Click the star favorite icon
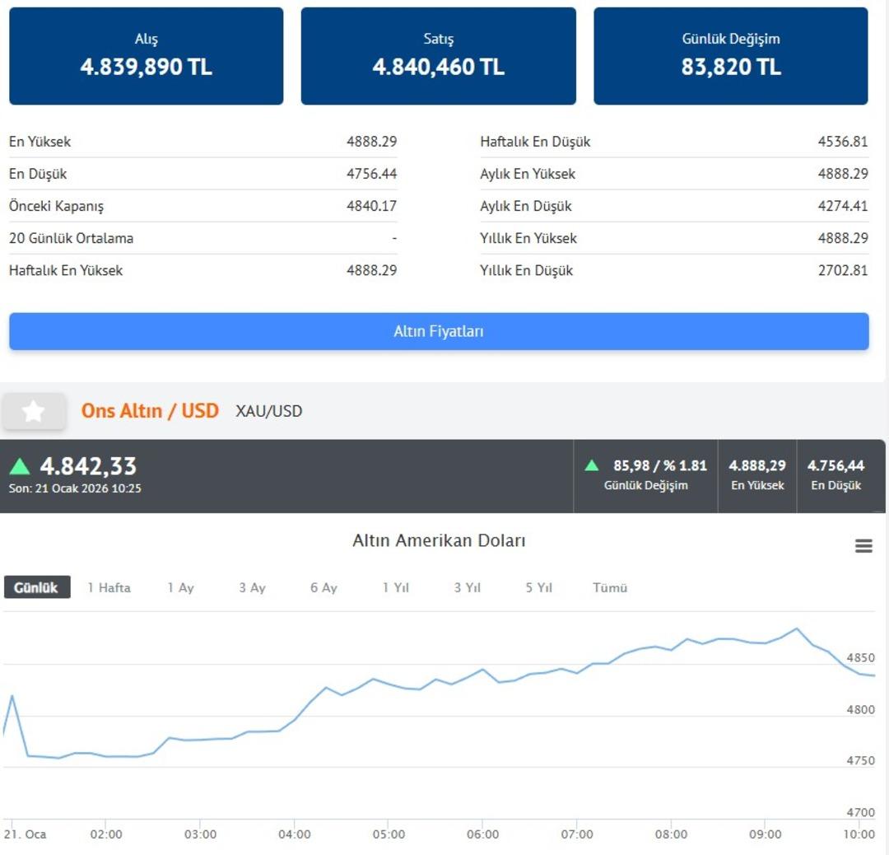 [x=34, y=411]
